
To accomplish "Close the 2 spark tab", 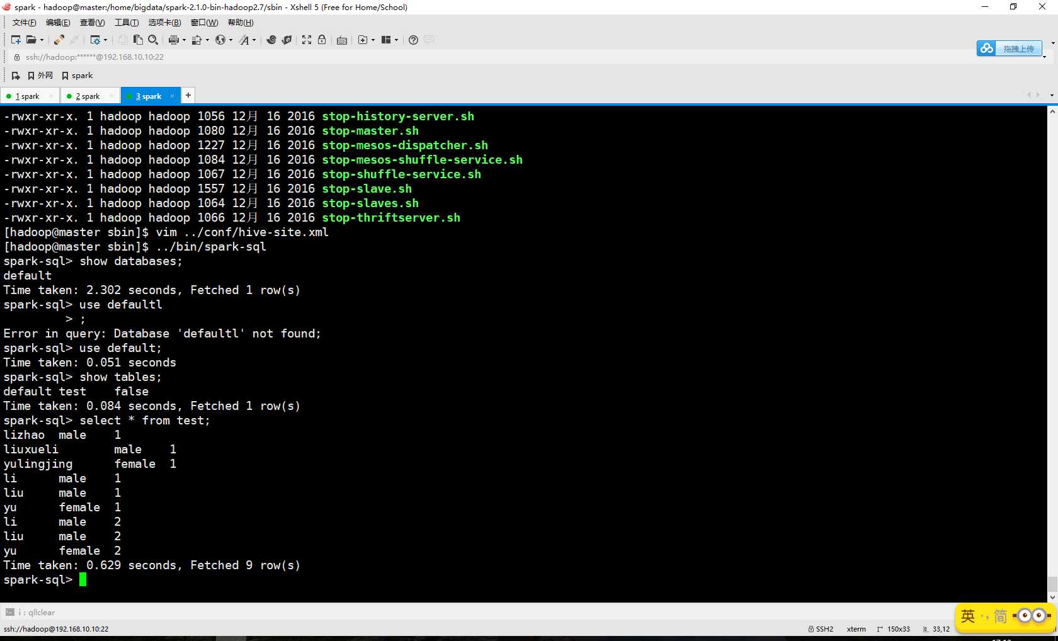I will point(111,96).
